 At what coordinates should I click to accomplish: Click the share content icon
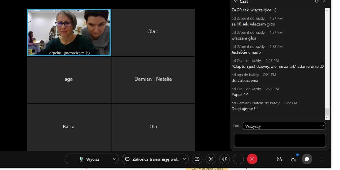(x=197, y=159)
